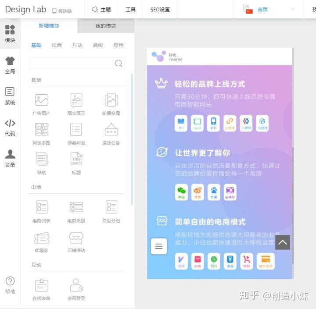This screenshot has width=316, height=309.
Task: Click the 微博 Weibo icon in preview
Action: coord(197,192)
